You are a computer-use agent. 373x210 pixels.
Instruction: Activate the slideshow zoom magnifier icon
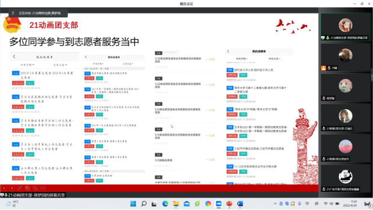coord(35,188)
